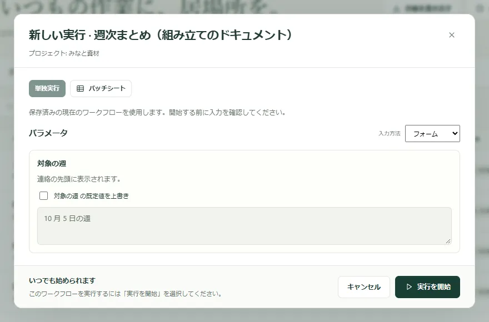Click the 保存済みの現在のワークフロー notice text

point(157,113)
